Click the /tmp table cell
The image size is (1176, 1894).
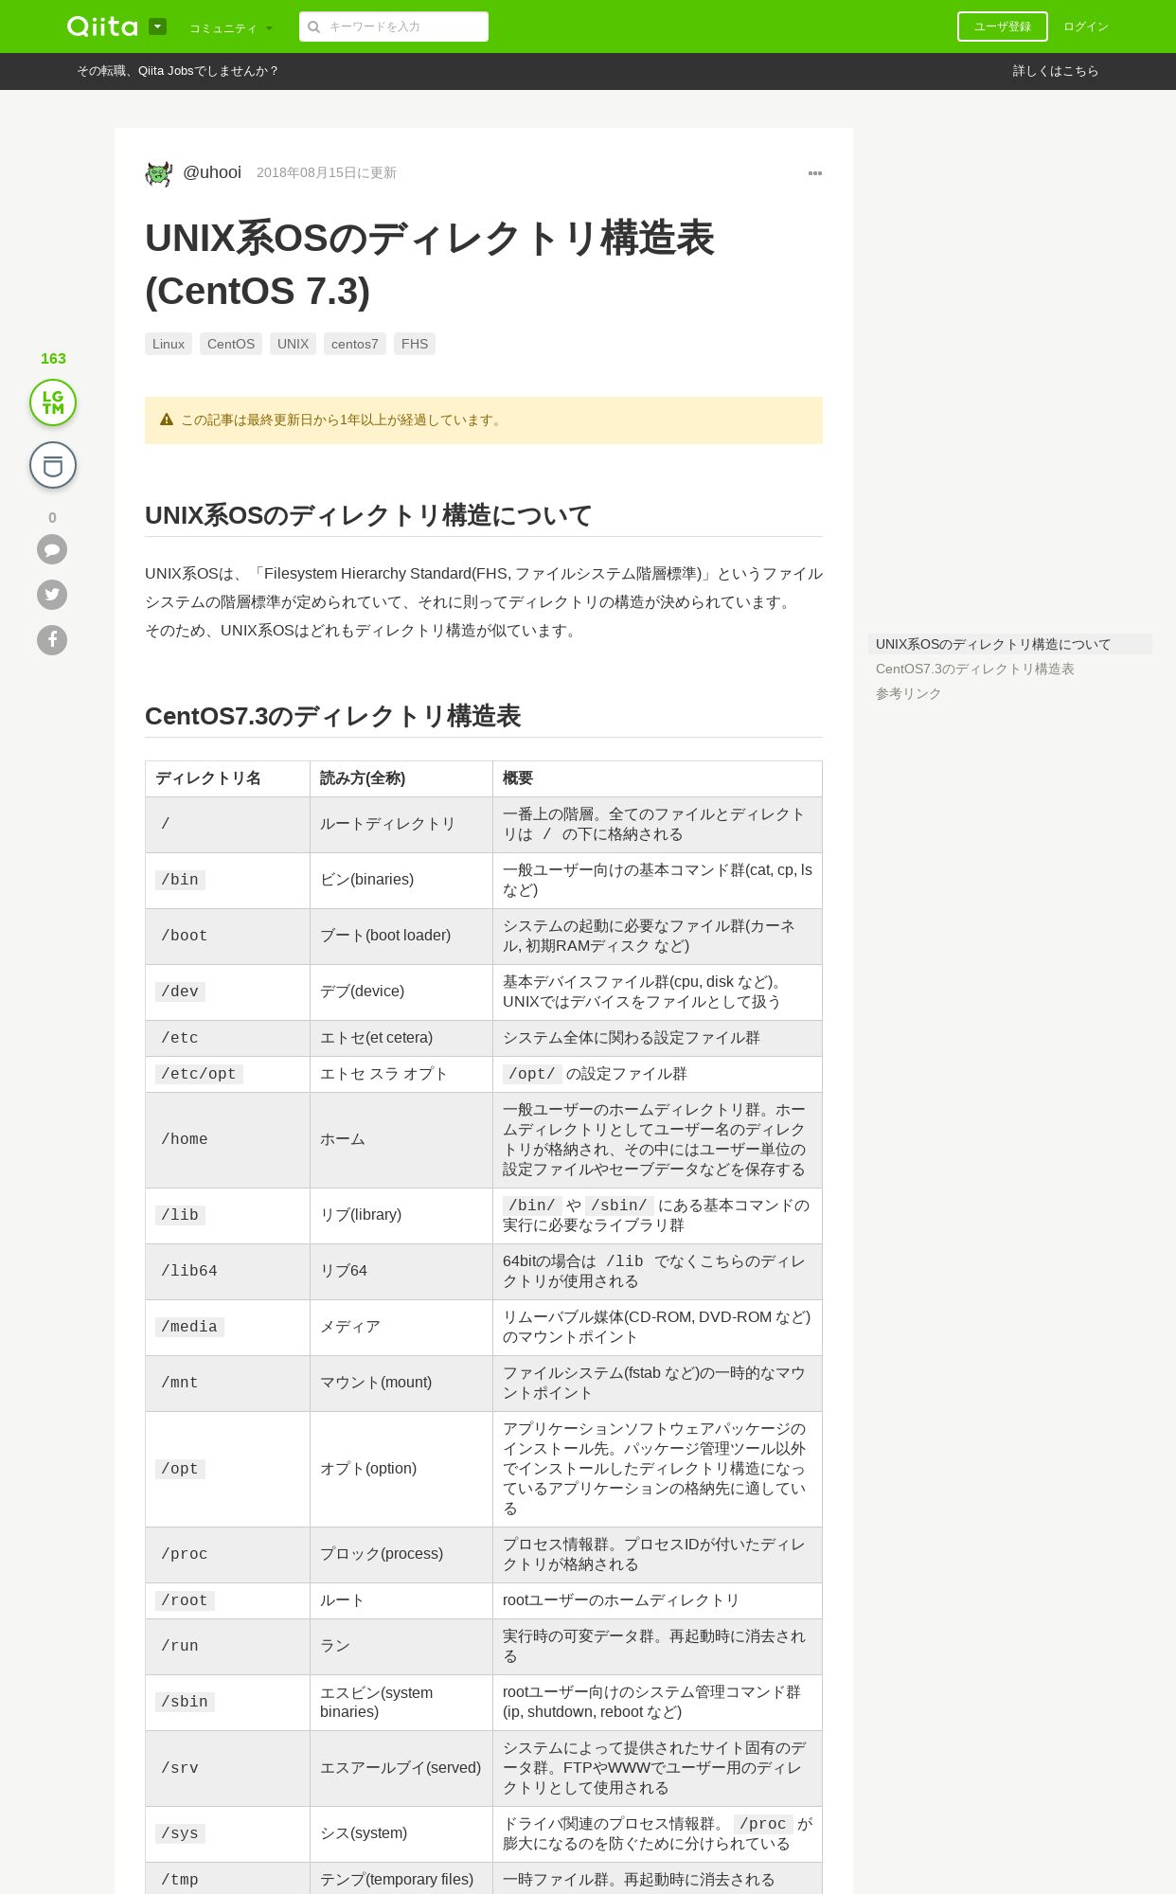228,1879
